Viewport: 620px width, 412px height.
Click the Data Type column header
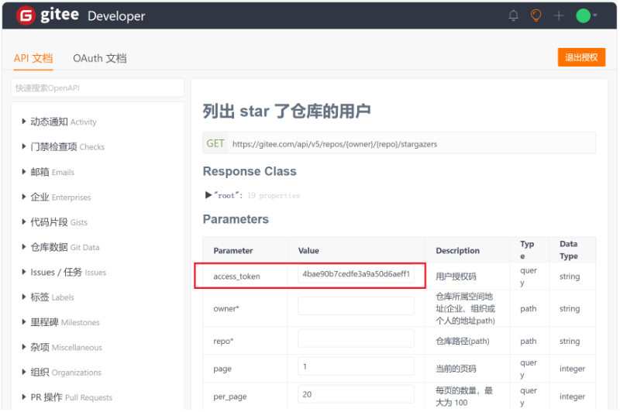pyautogui.click(x=569, y=249)
